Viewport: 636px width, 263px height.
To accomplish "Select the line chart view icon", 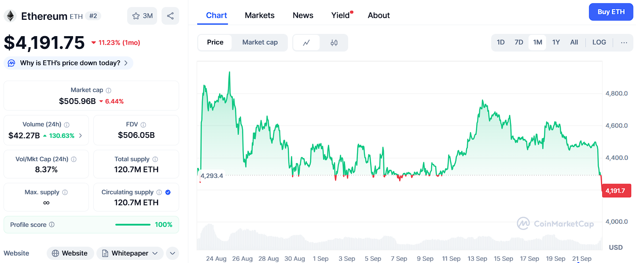I will coord(306,43).
